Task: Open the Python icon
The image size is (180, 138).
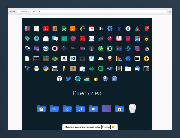Action: (46, 69)
